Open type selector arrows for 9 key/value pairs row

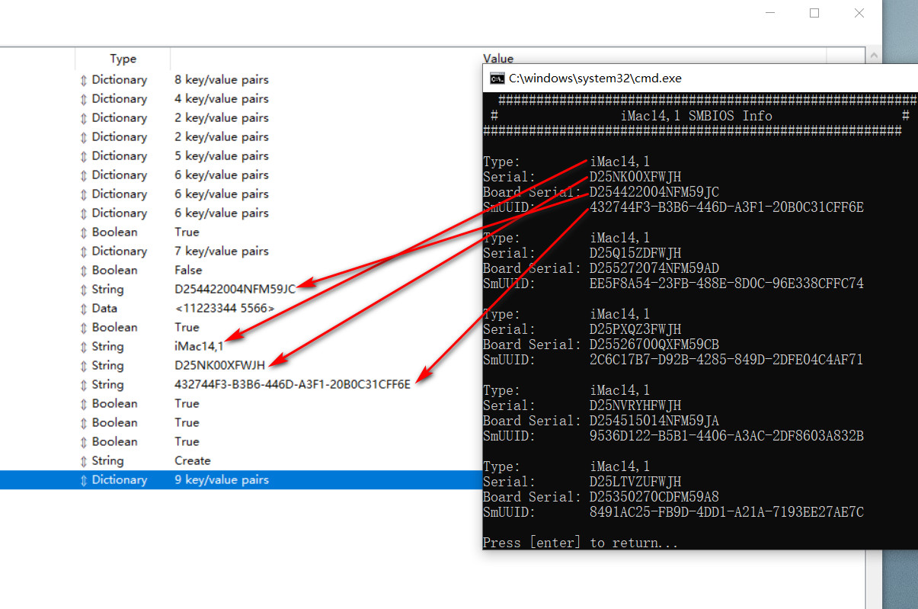click(x=84, y=480)
